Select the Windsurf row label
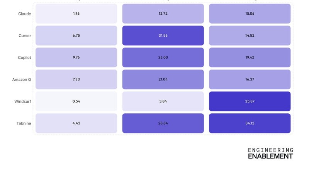Image resolution: width=309 pixels, height=174 pixels. pos(23,101)
